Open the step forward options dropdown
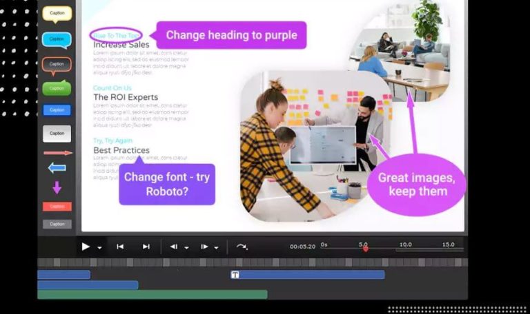The height and width of the screenshot is (314, 530). tap(216, 248)
